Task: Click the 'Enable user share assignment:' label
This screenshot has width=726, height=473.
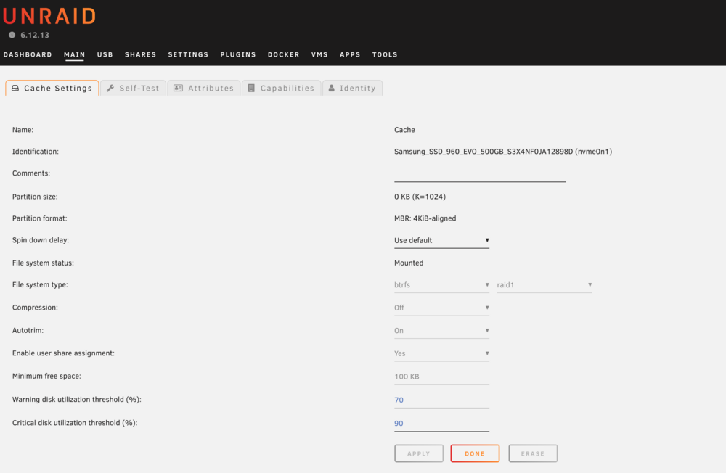Action: [63, 353]
